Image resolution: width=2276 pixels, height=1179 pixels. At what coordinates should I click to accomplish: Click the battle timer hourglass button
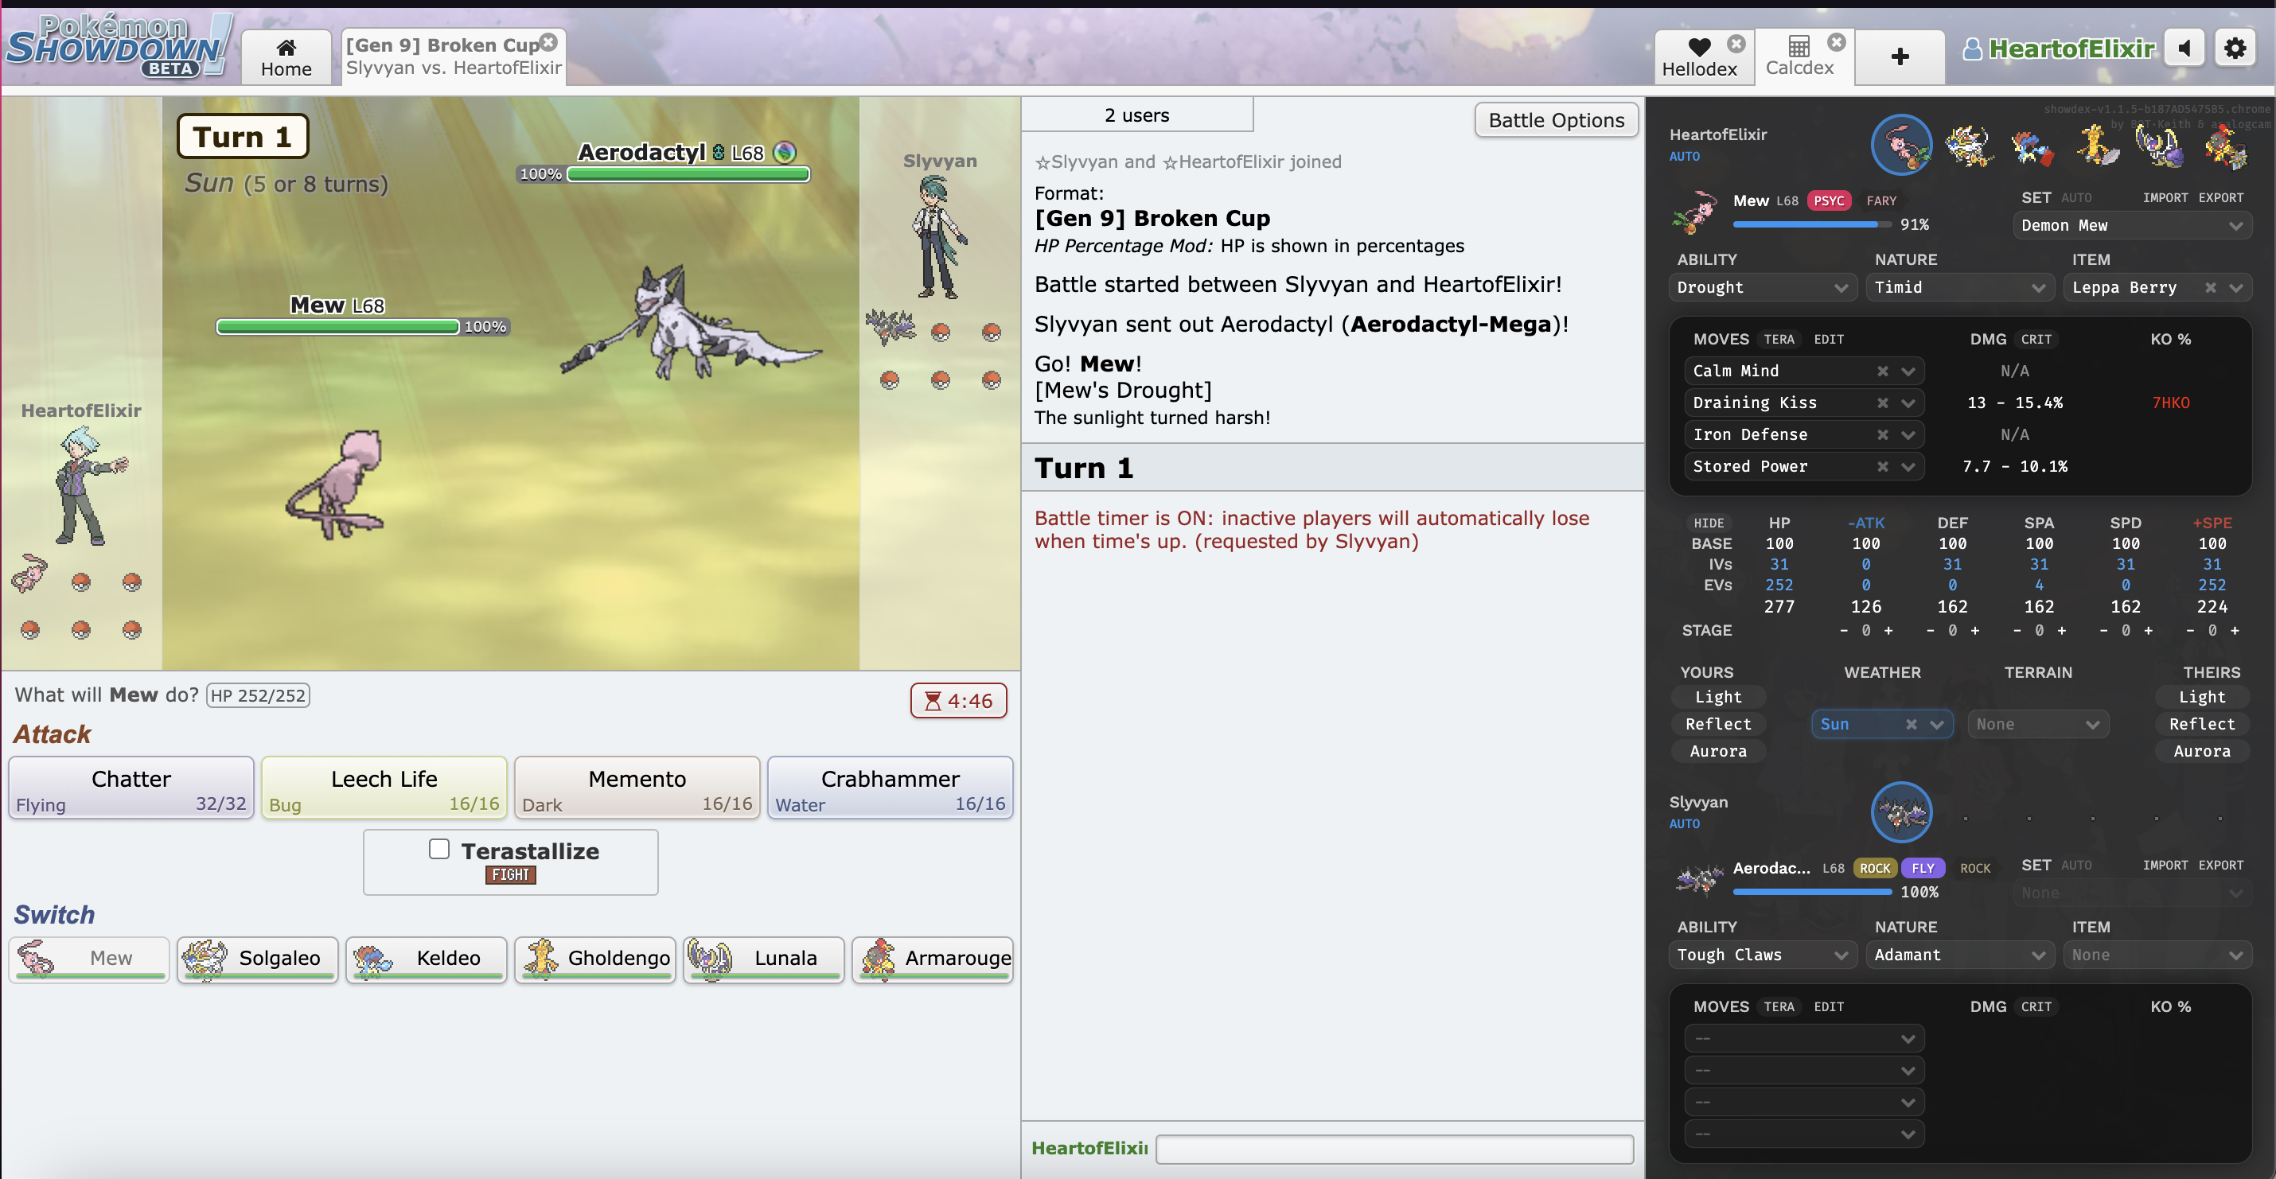point(958,700)
